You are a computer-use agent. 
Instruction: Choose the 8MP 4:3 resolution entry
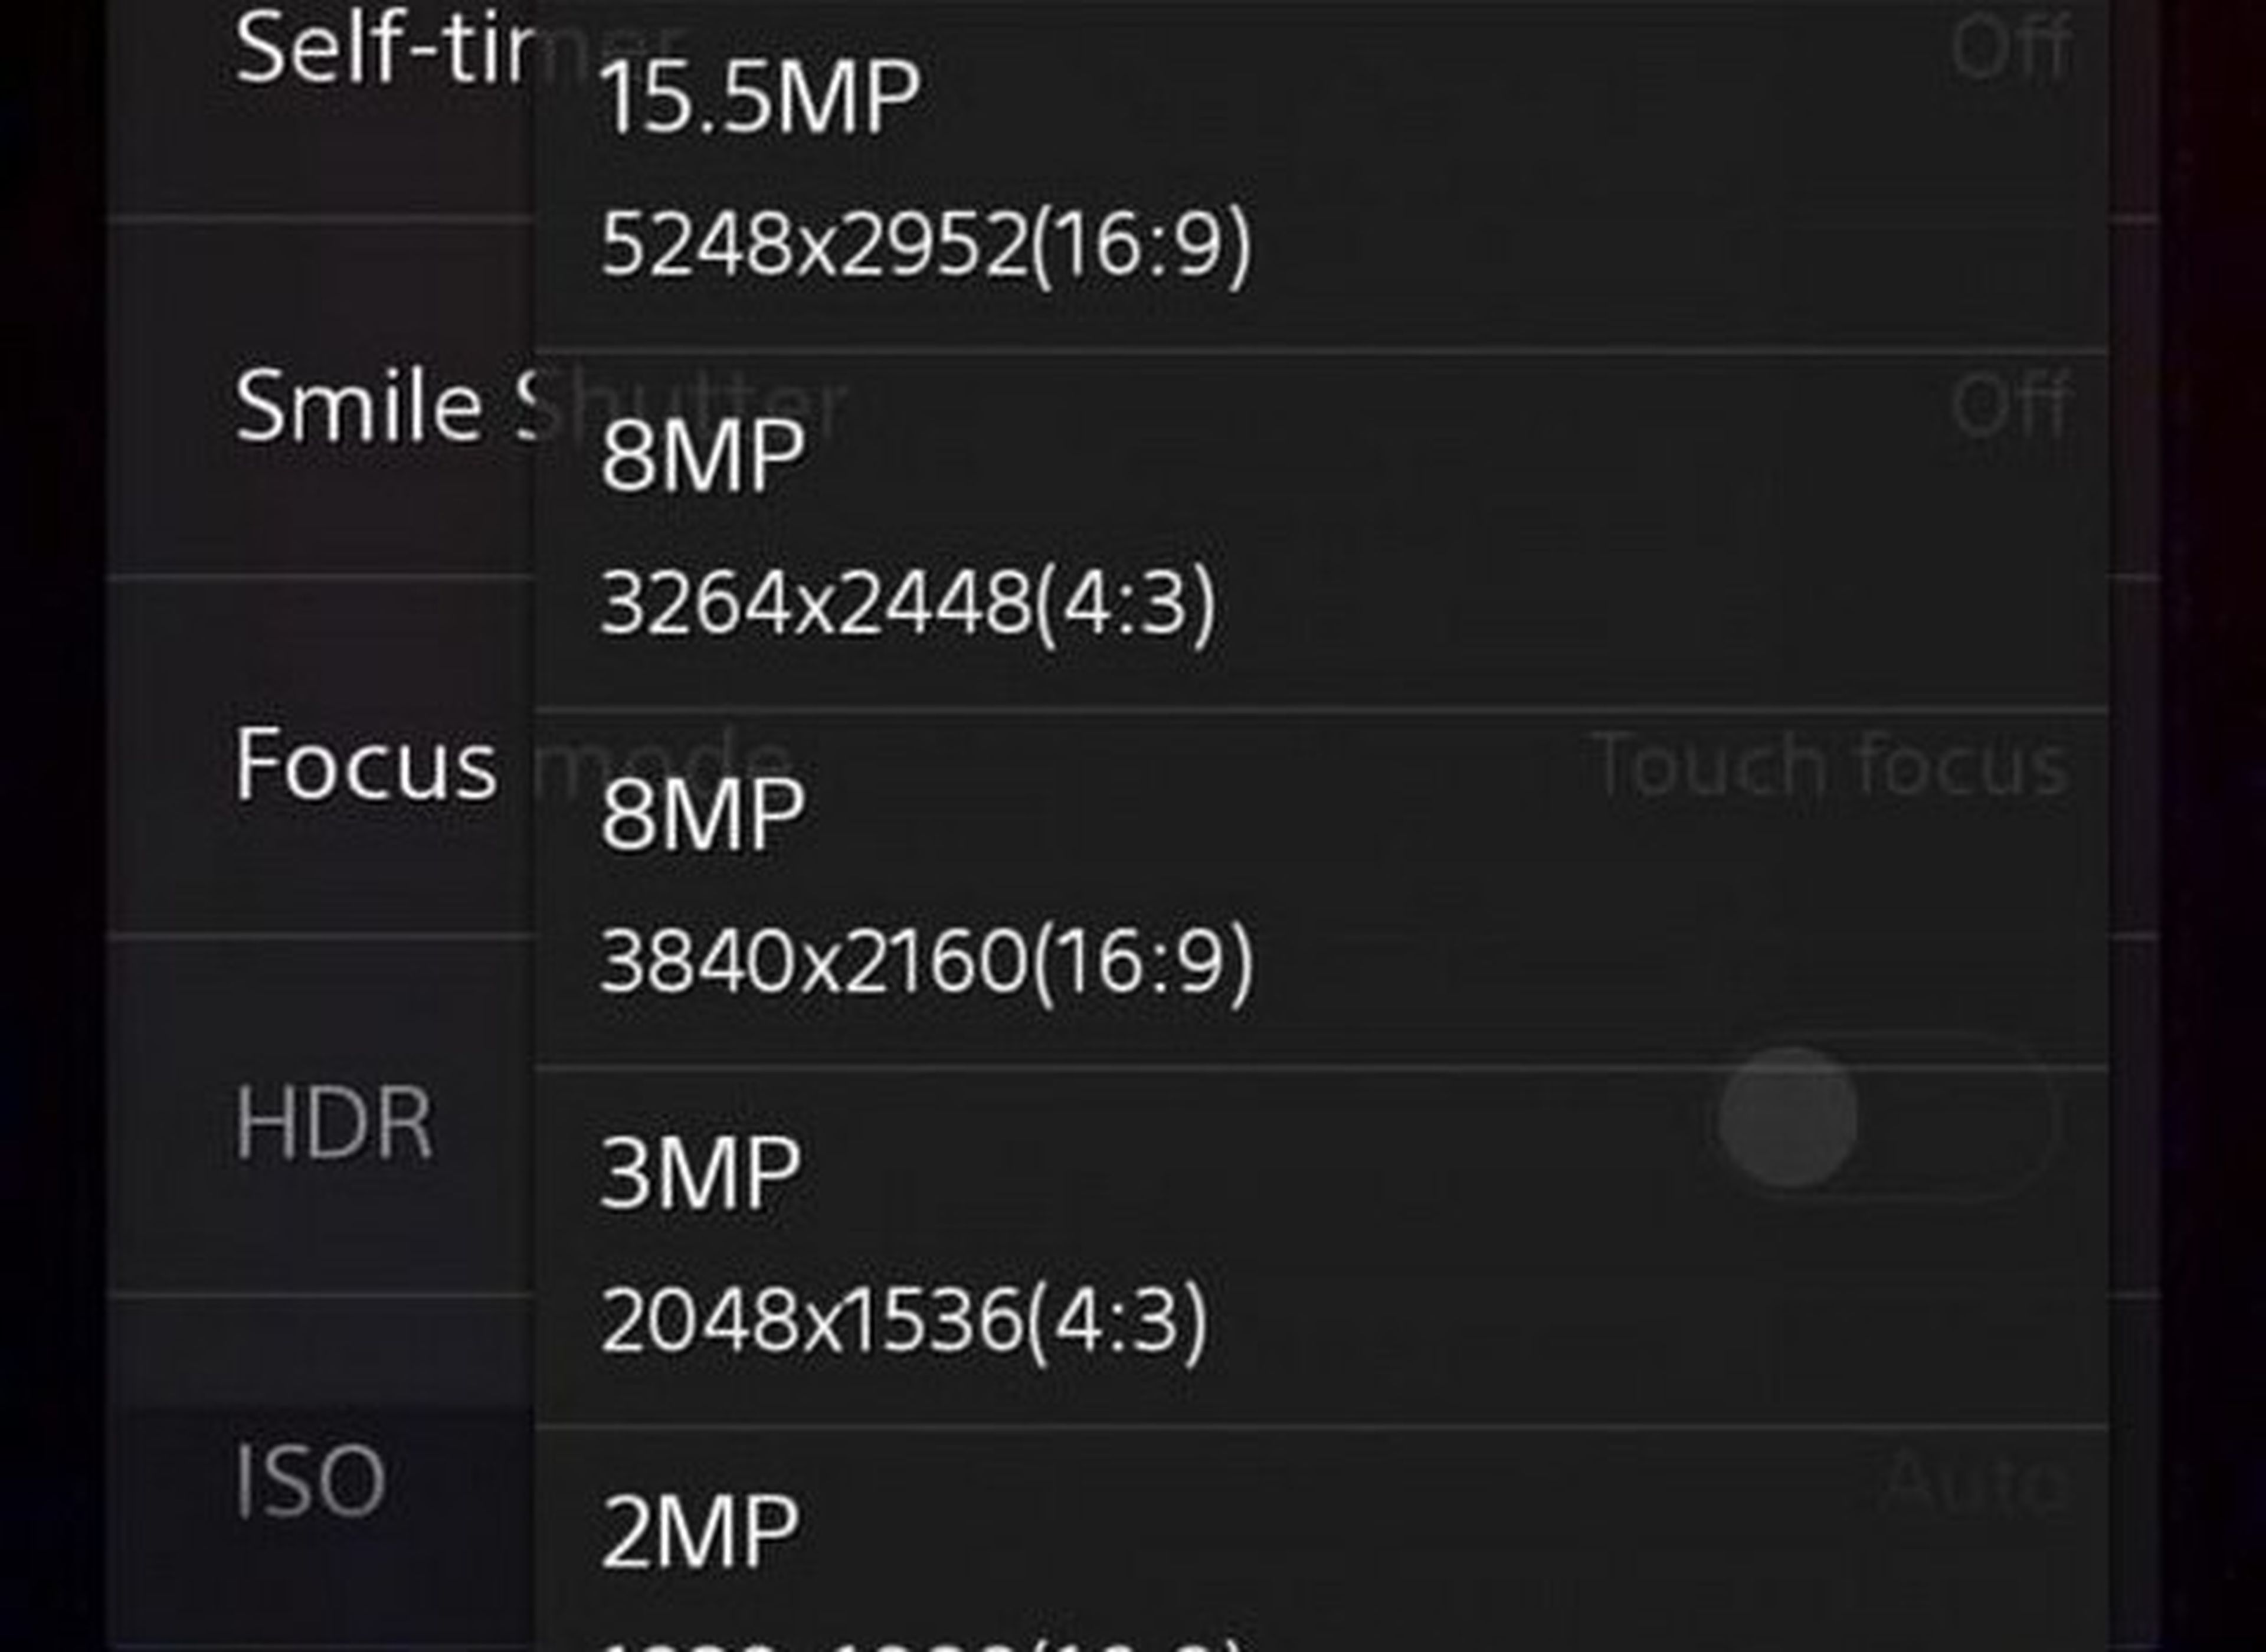1321,530
